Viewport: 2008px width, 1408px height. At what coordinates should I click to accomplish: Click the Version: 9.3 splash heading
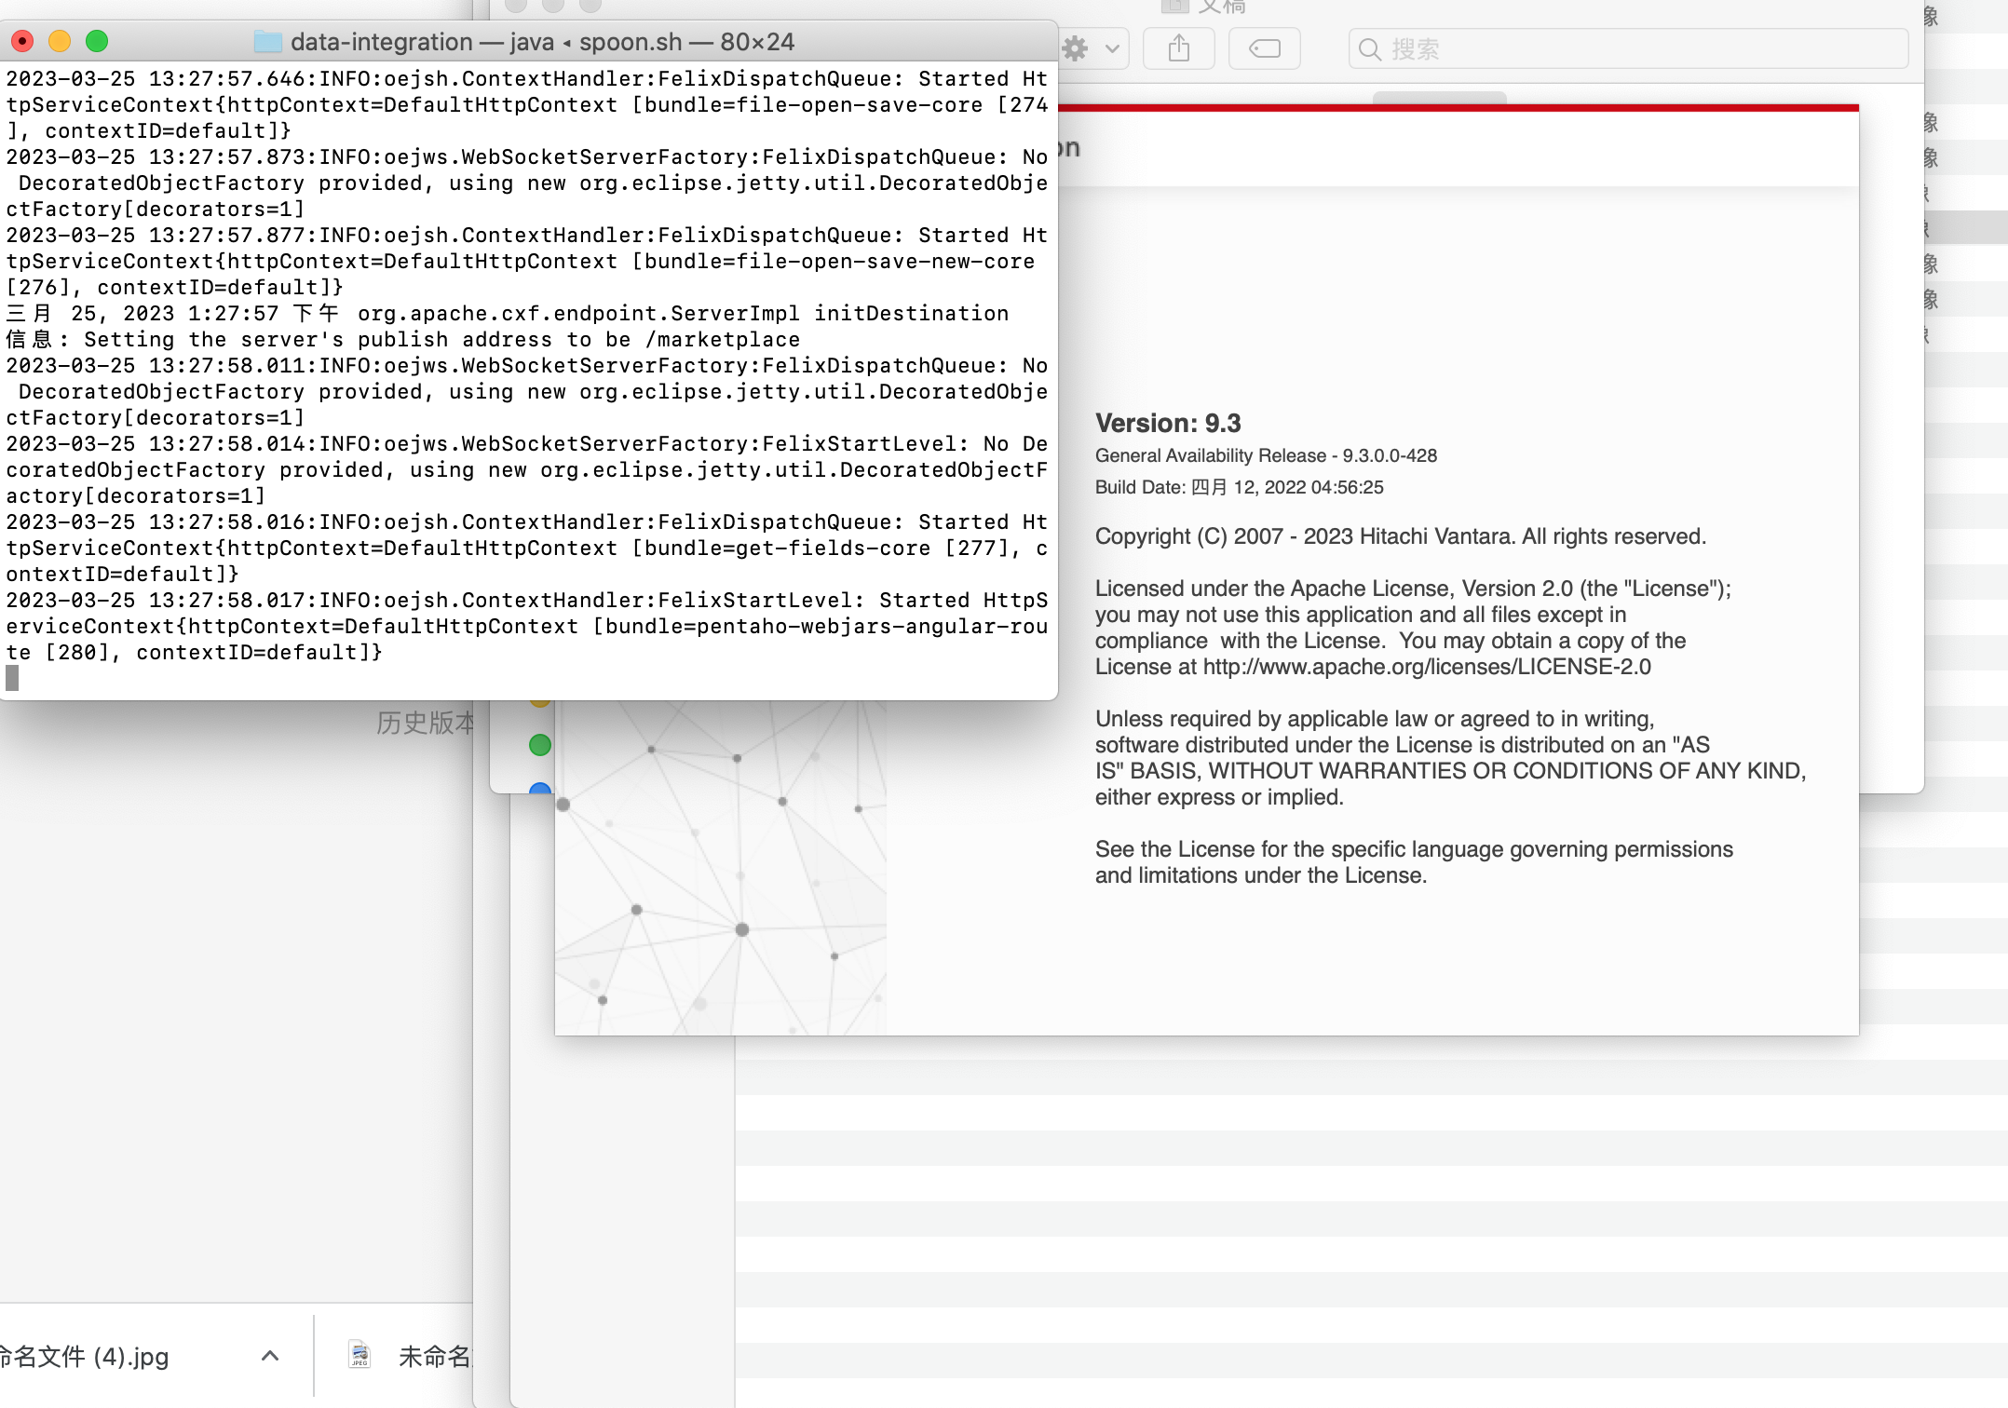click(x=1168, y=424)
